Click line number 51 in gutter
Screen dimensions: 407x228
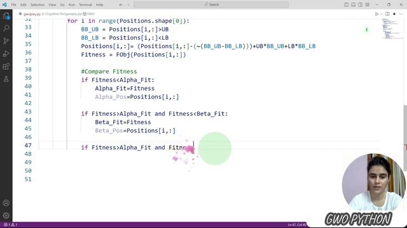click(x=28, y=179)
